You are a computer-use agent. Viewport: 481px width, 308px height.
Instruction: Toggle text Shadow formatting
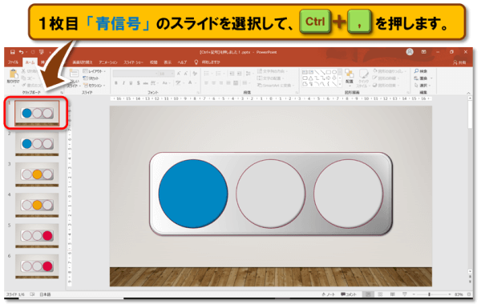coord(139,83)
